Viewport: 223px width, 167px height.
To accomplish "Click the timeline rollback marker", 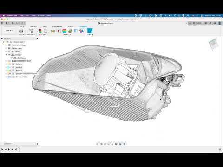I will [x=19, y=149].
